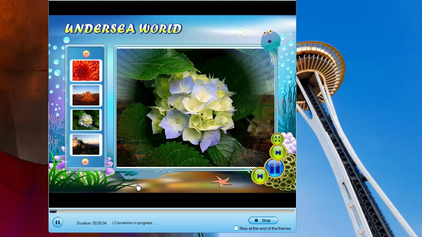Click the up arrow above the thumbnail strip
The image size is (422, 237).
[x=86, y=54]
